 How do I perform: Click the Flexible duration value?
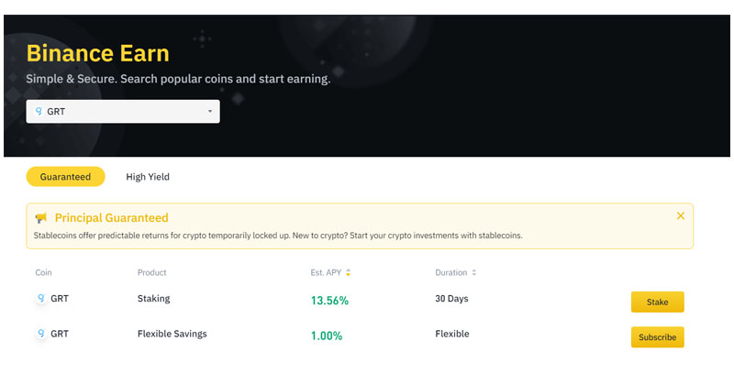(452, 334)
